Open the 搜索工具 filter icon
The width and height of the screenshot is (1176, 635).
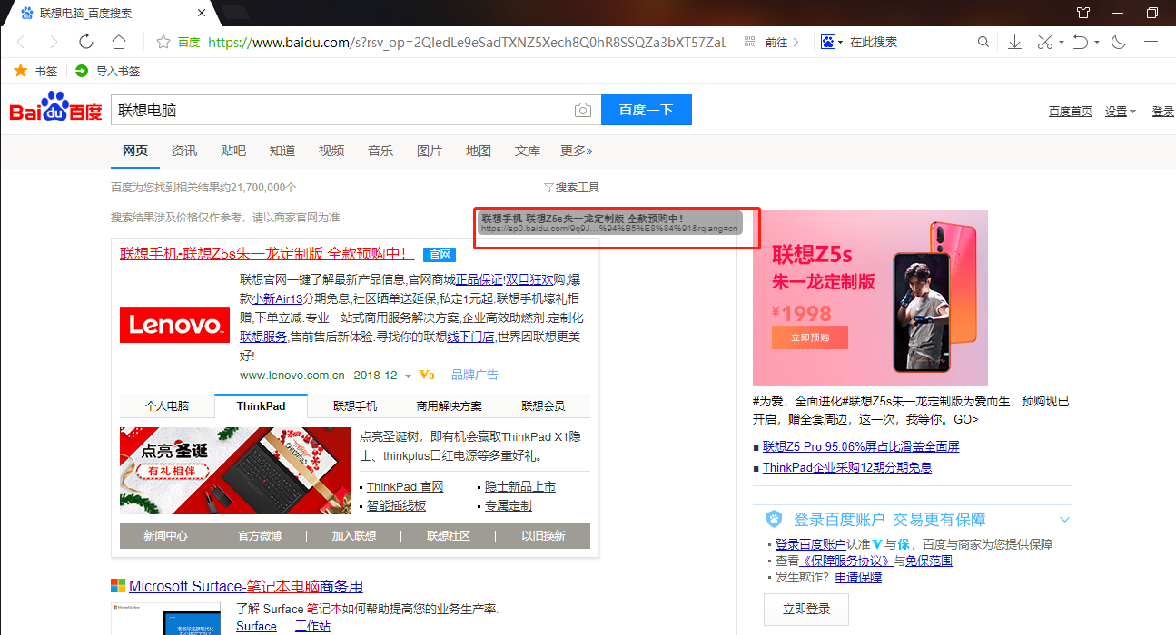[548, 188]
